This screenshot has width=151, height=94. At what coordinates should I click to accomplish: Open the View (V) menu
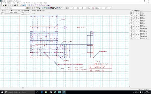pos(18,3)
